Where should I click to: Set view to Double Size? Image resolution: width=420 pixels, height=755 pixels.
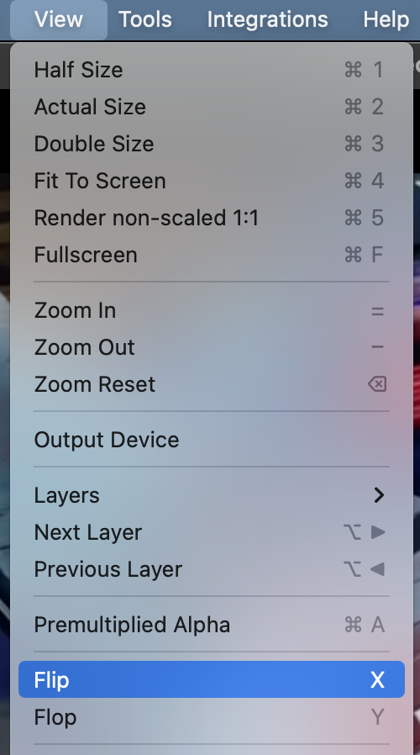click(211, 144)
